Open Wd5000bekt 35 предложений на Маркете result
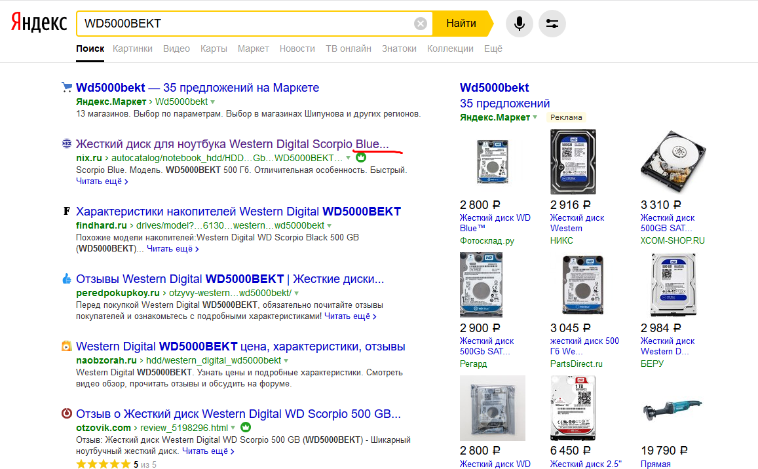This screenshot has height=469, width=758. click(x=197, y=88)
